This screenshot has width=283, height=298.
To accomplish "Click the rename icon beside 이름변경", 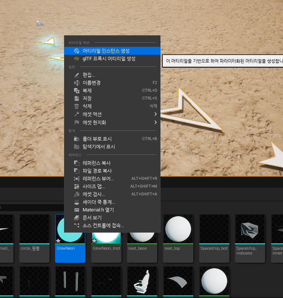I will (x=77, y=83).
